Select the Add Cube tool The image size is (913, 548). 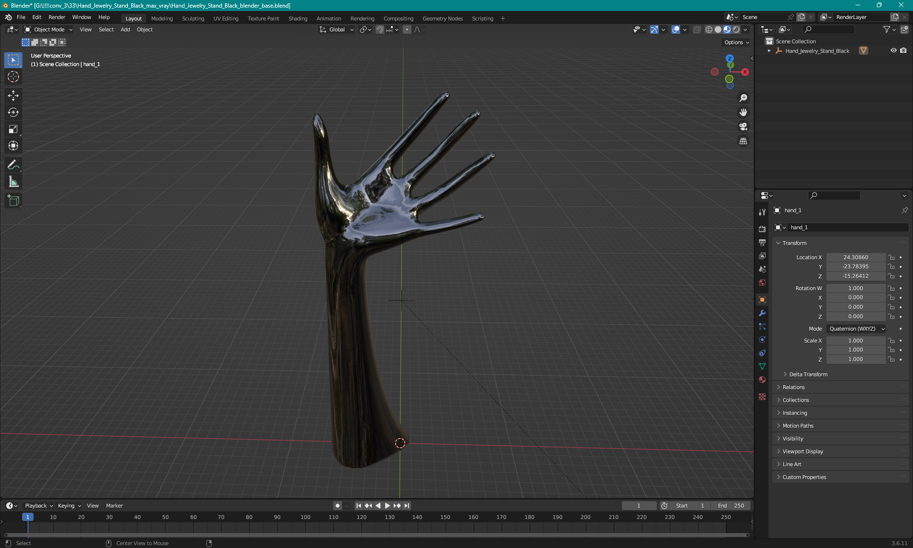[13, 201]
